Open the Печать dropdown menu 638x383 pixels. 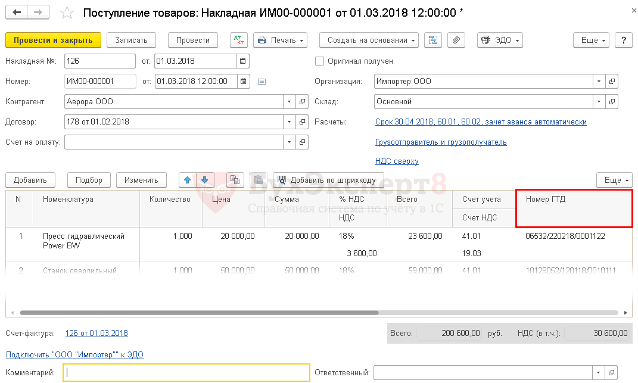pyautogui.click(x=280, y=40)
